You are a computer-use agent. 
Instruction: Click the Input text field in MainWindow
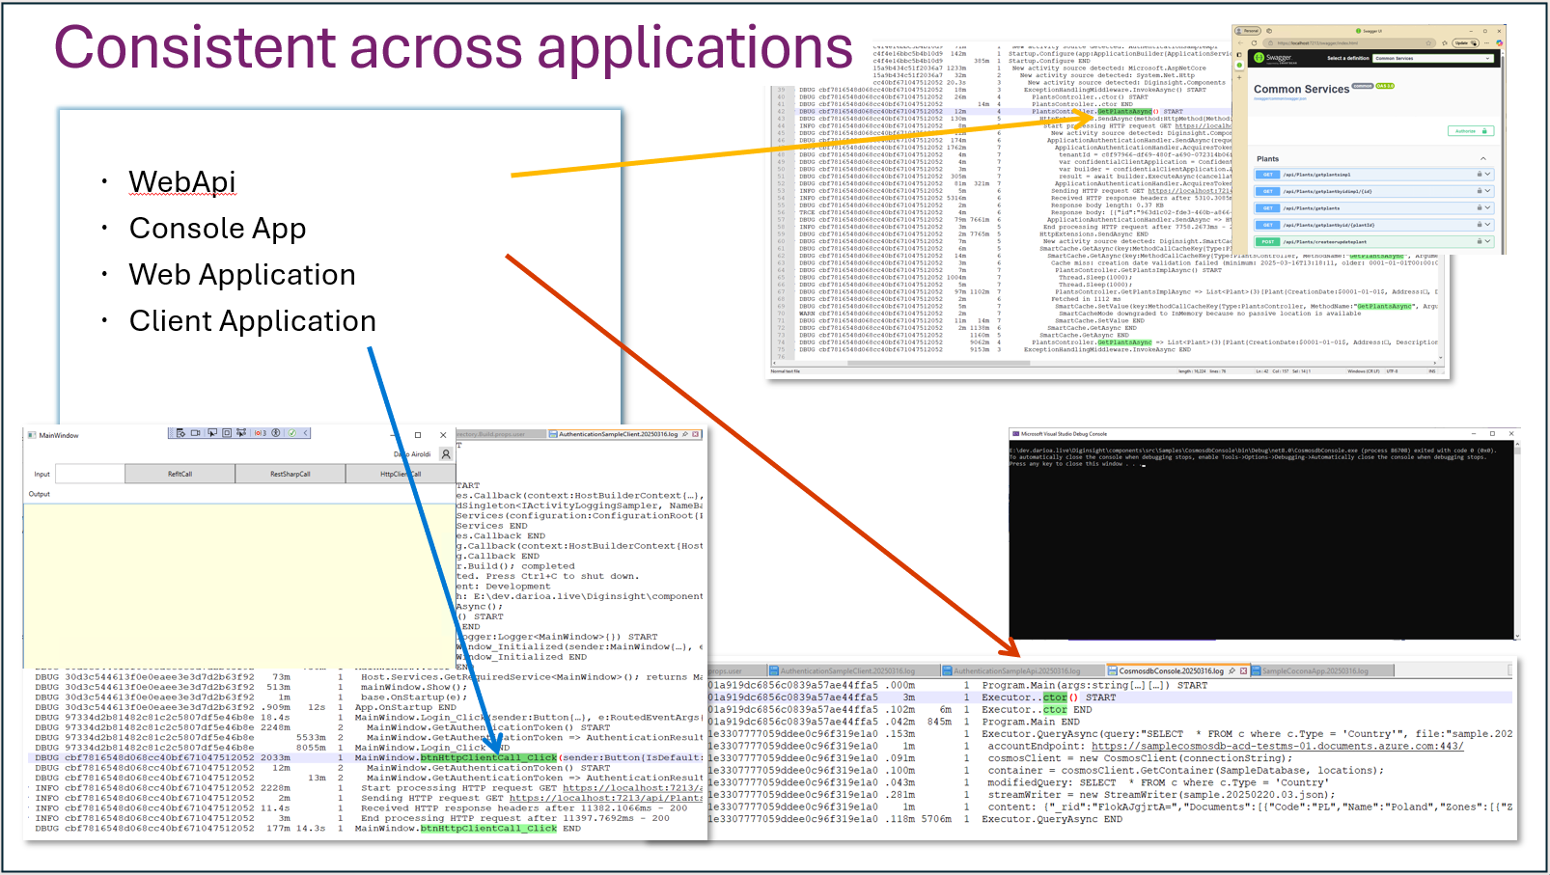[x=90, y=474]
